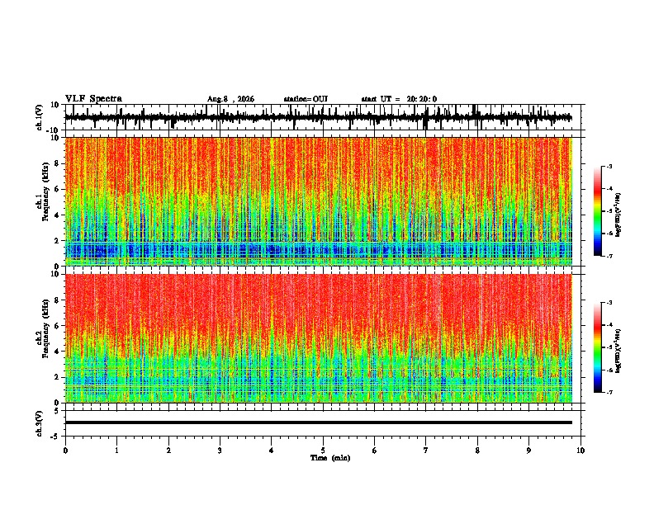Click the "4" tick on the Time axis
The height and width of the screenshot is (505, 654).
[272, 451]
